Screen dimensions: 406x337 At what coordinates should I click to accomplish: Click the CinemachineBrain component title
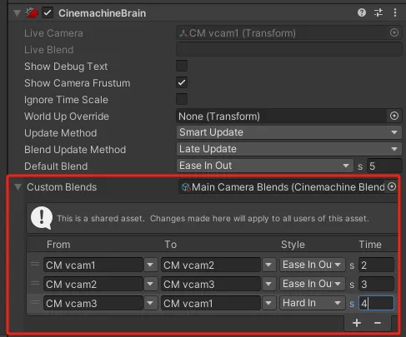[102, 13]
